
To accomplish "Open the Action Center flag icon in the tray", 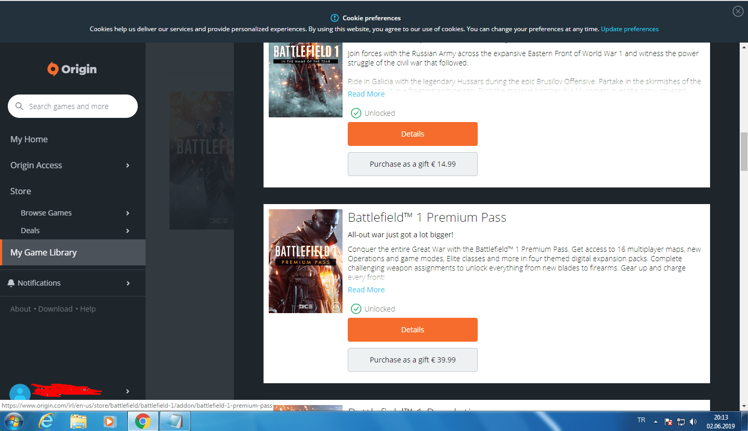I will pos(669,422).
